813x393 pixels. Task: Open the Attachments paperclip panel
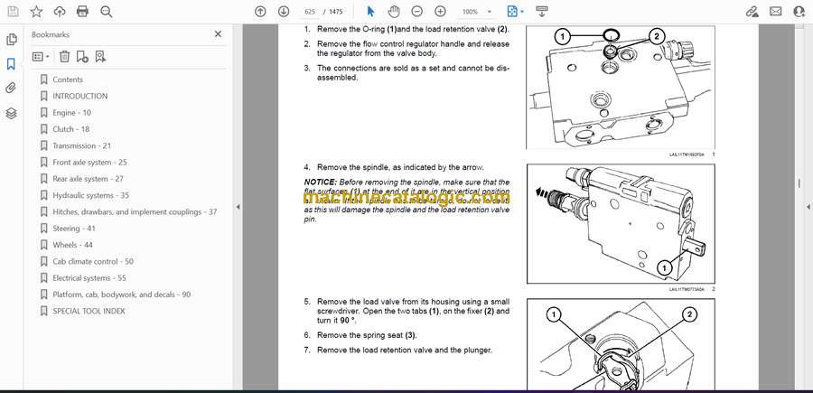click(x=11, y=89)
